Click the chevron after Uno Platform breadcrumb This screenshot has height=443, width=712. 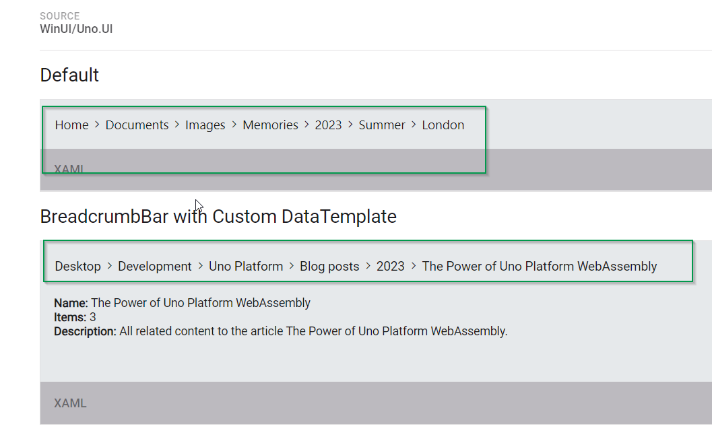tap(292, 265)
